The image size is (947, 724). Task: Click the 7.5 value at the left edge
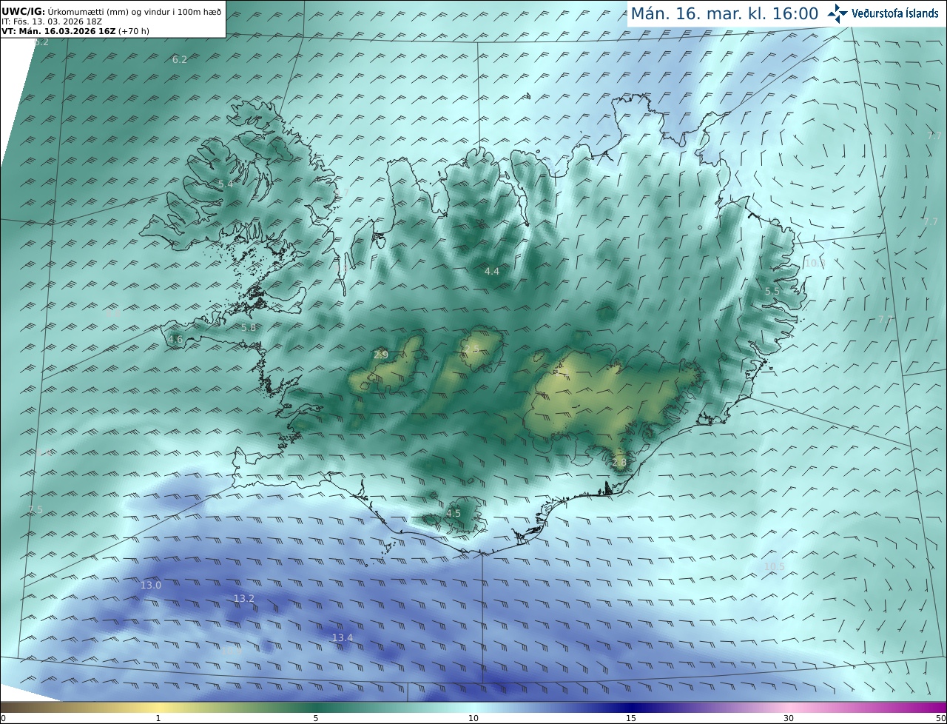pos(36,510)
